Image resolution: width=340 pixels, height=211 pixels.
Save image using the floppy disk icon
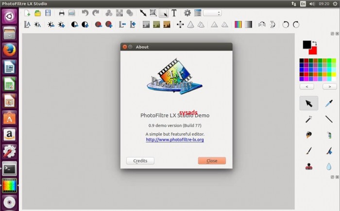click(48, 13)
